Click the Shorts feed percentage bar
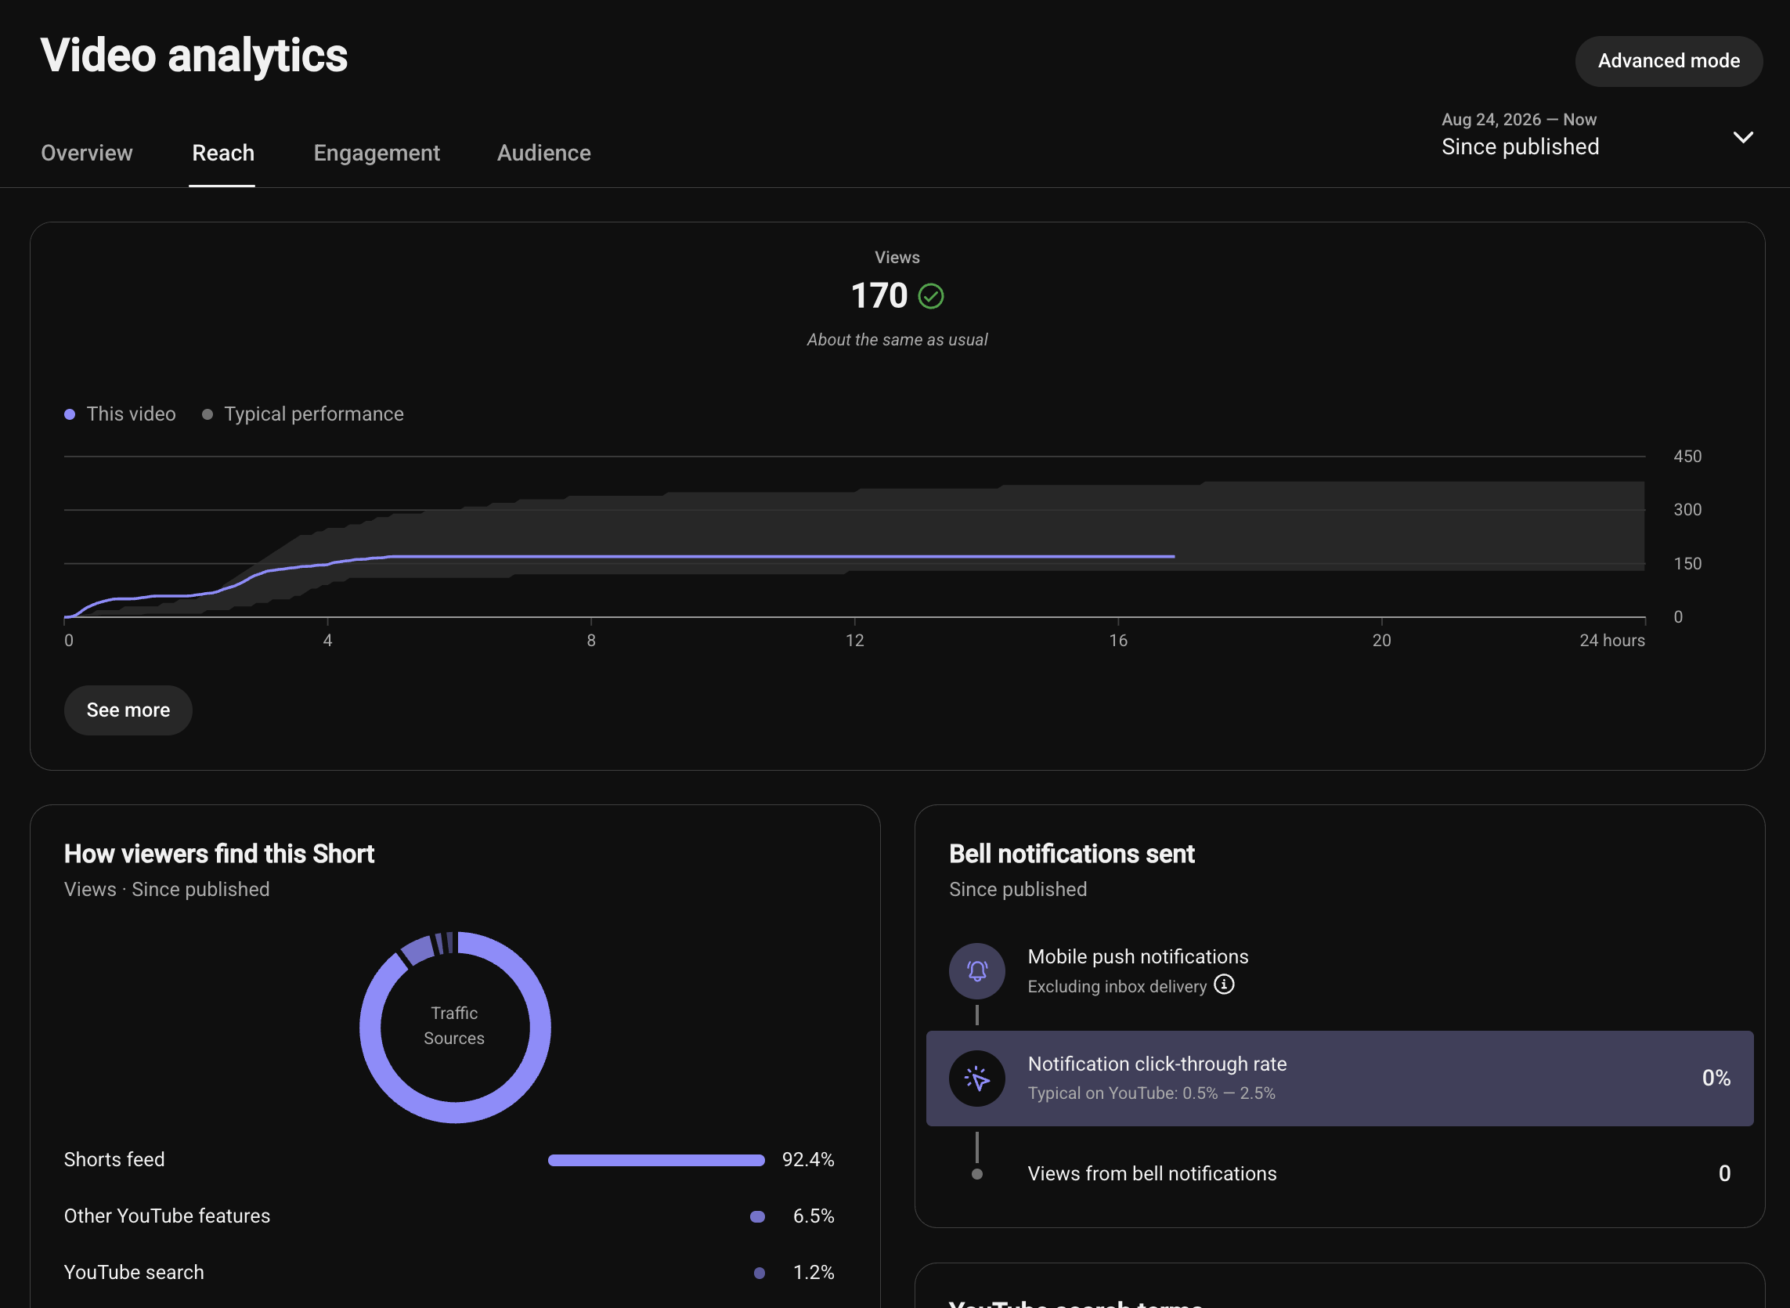1790x1308 pixels. tap(656, 1160)
